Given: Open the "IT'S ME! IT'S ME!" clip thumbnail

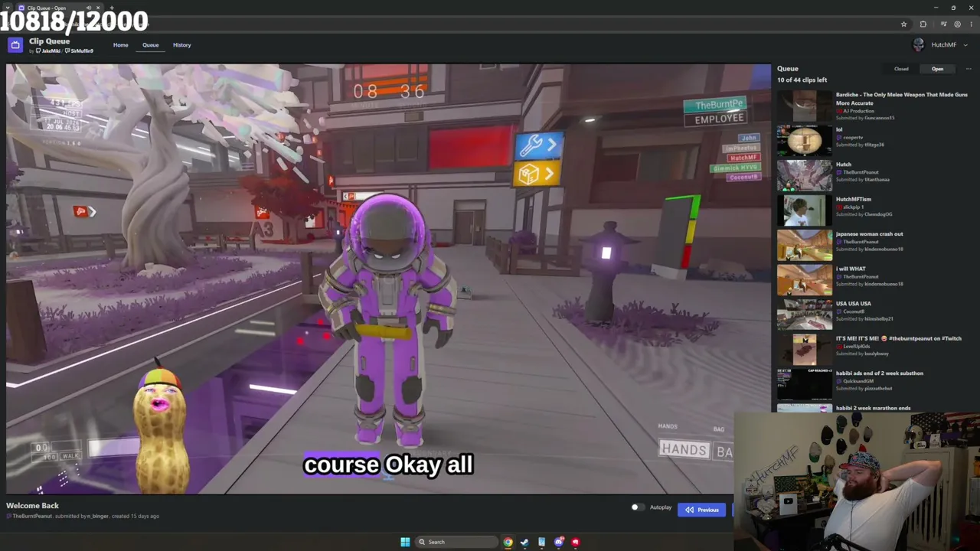Looking at the screenshot, I should (805, 350).
